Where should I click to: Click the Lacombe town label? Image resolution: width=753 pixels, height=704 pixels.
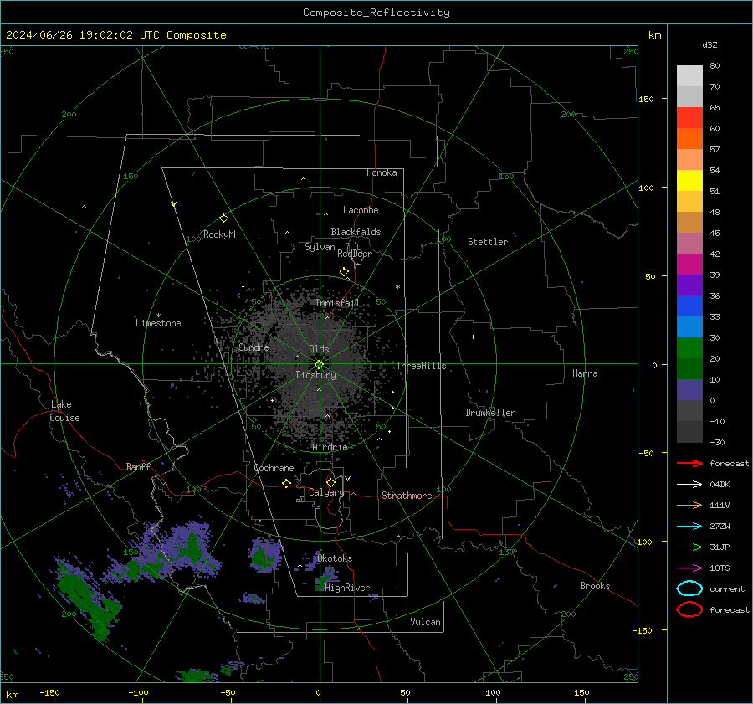361,210
